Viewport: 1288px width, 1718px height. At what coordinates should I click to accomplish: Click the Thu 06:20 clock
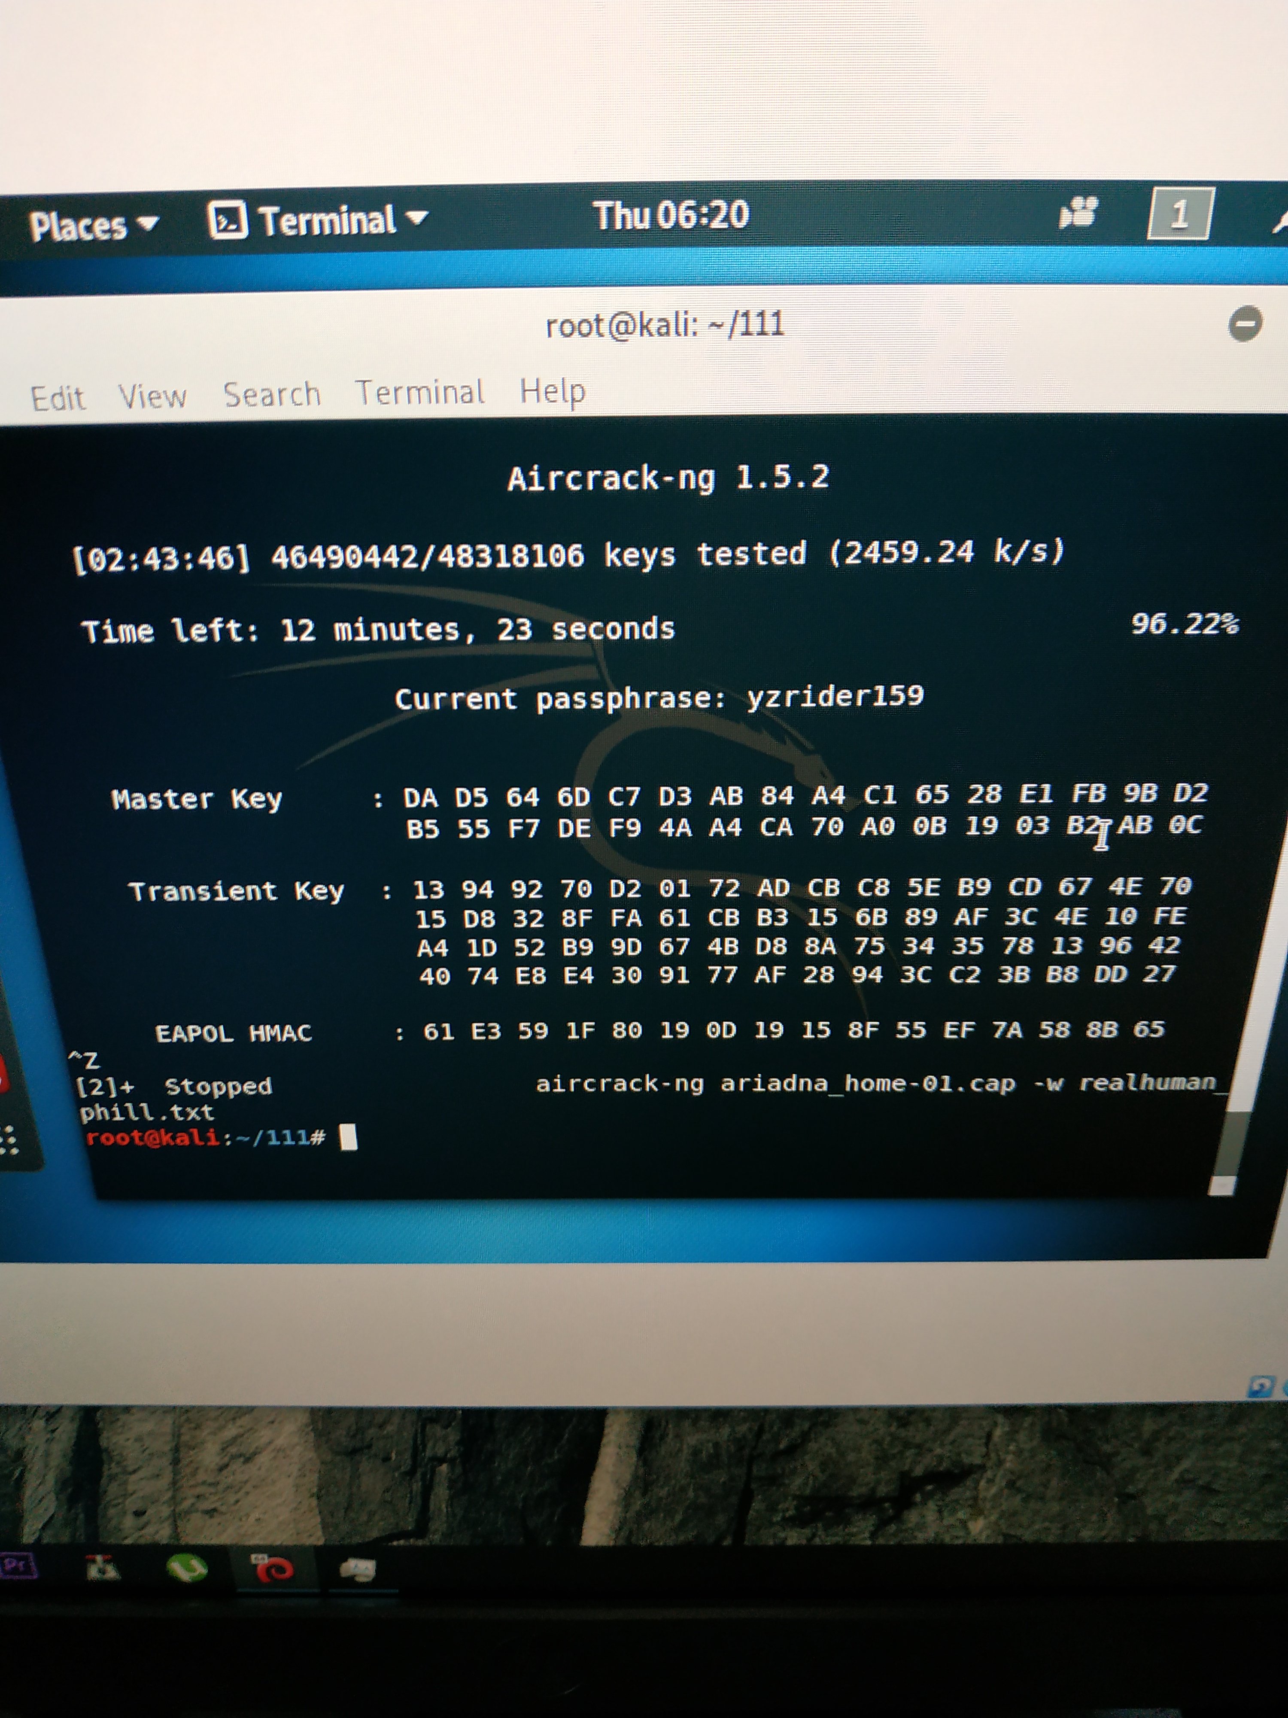(671, 215)
